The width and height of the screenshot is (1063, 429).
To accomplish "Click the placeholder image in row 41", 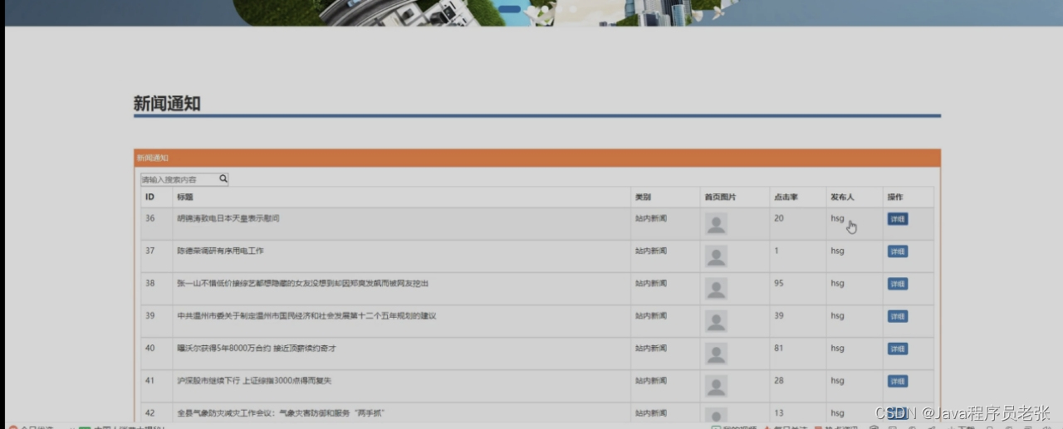I will point(716,386).
